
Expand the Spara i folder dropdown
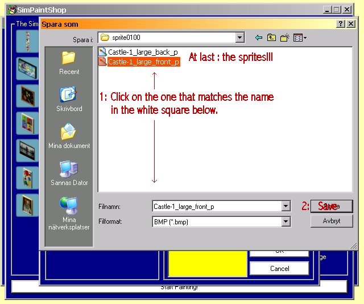(x=239, y=38)
